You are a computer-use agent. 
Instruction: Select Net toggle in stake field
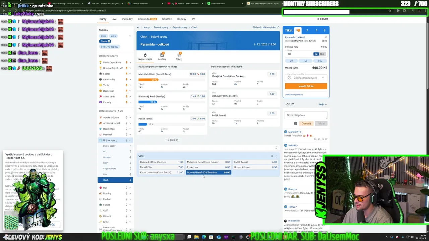[x=322, y=54]
